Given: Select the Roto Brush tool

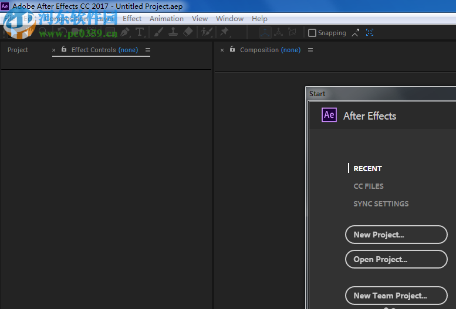Looking at the screenshot, I should [x=207, y=32].
